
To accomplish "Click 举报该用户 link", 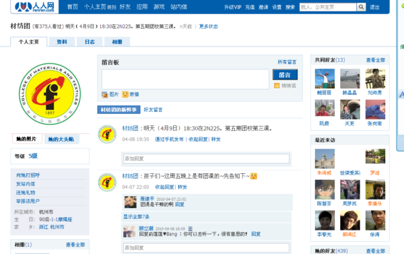I will [x=28, y=201].
